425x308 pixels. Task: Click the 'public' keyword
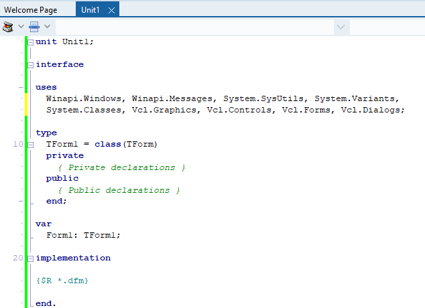coord(62,178)
